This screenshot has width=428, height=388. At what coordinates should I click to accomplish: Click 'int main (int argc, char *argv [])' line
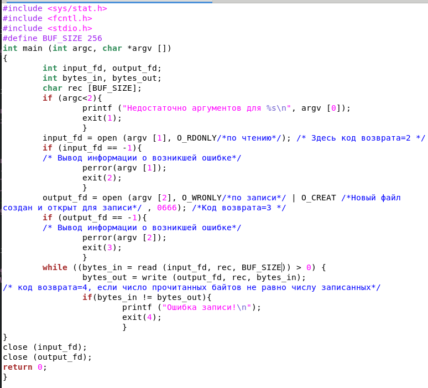pyautogui.click(x=87, y=48)
